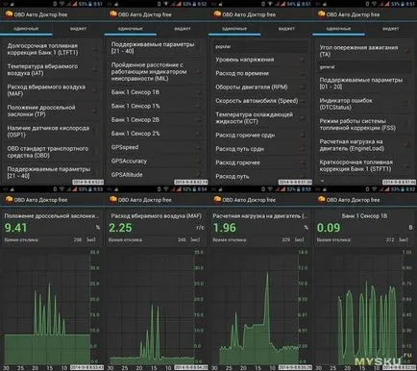This screenshot has height=371, width=417.
Task: Tap the app icon in the LTFT1 list screen
Action: [x=9, y=14]
